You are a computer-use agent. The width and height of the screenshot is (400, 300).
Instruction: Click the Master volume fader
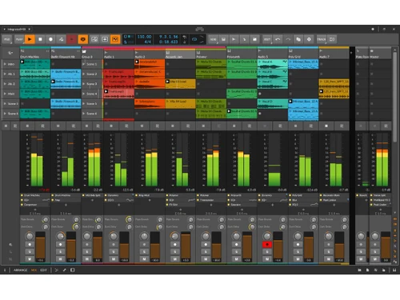click(386, 247)
